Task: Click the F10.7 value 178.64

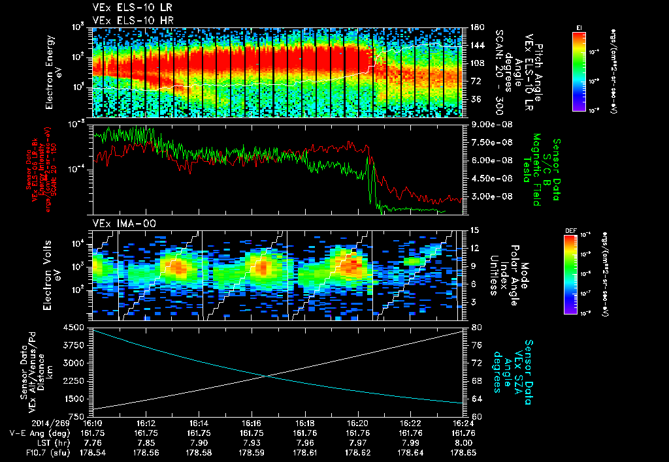Action: click(410, 453)
